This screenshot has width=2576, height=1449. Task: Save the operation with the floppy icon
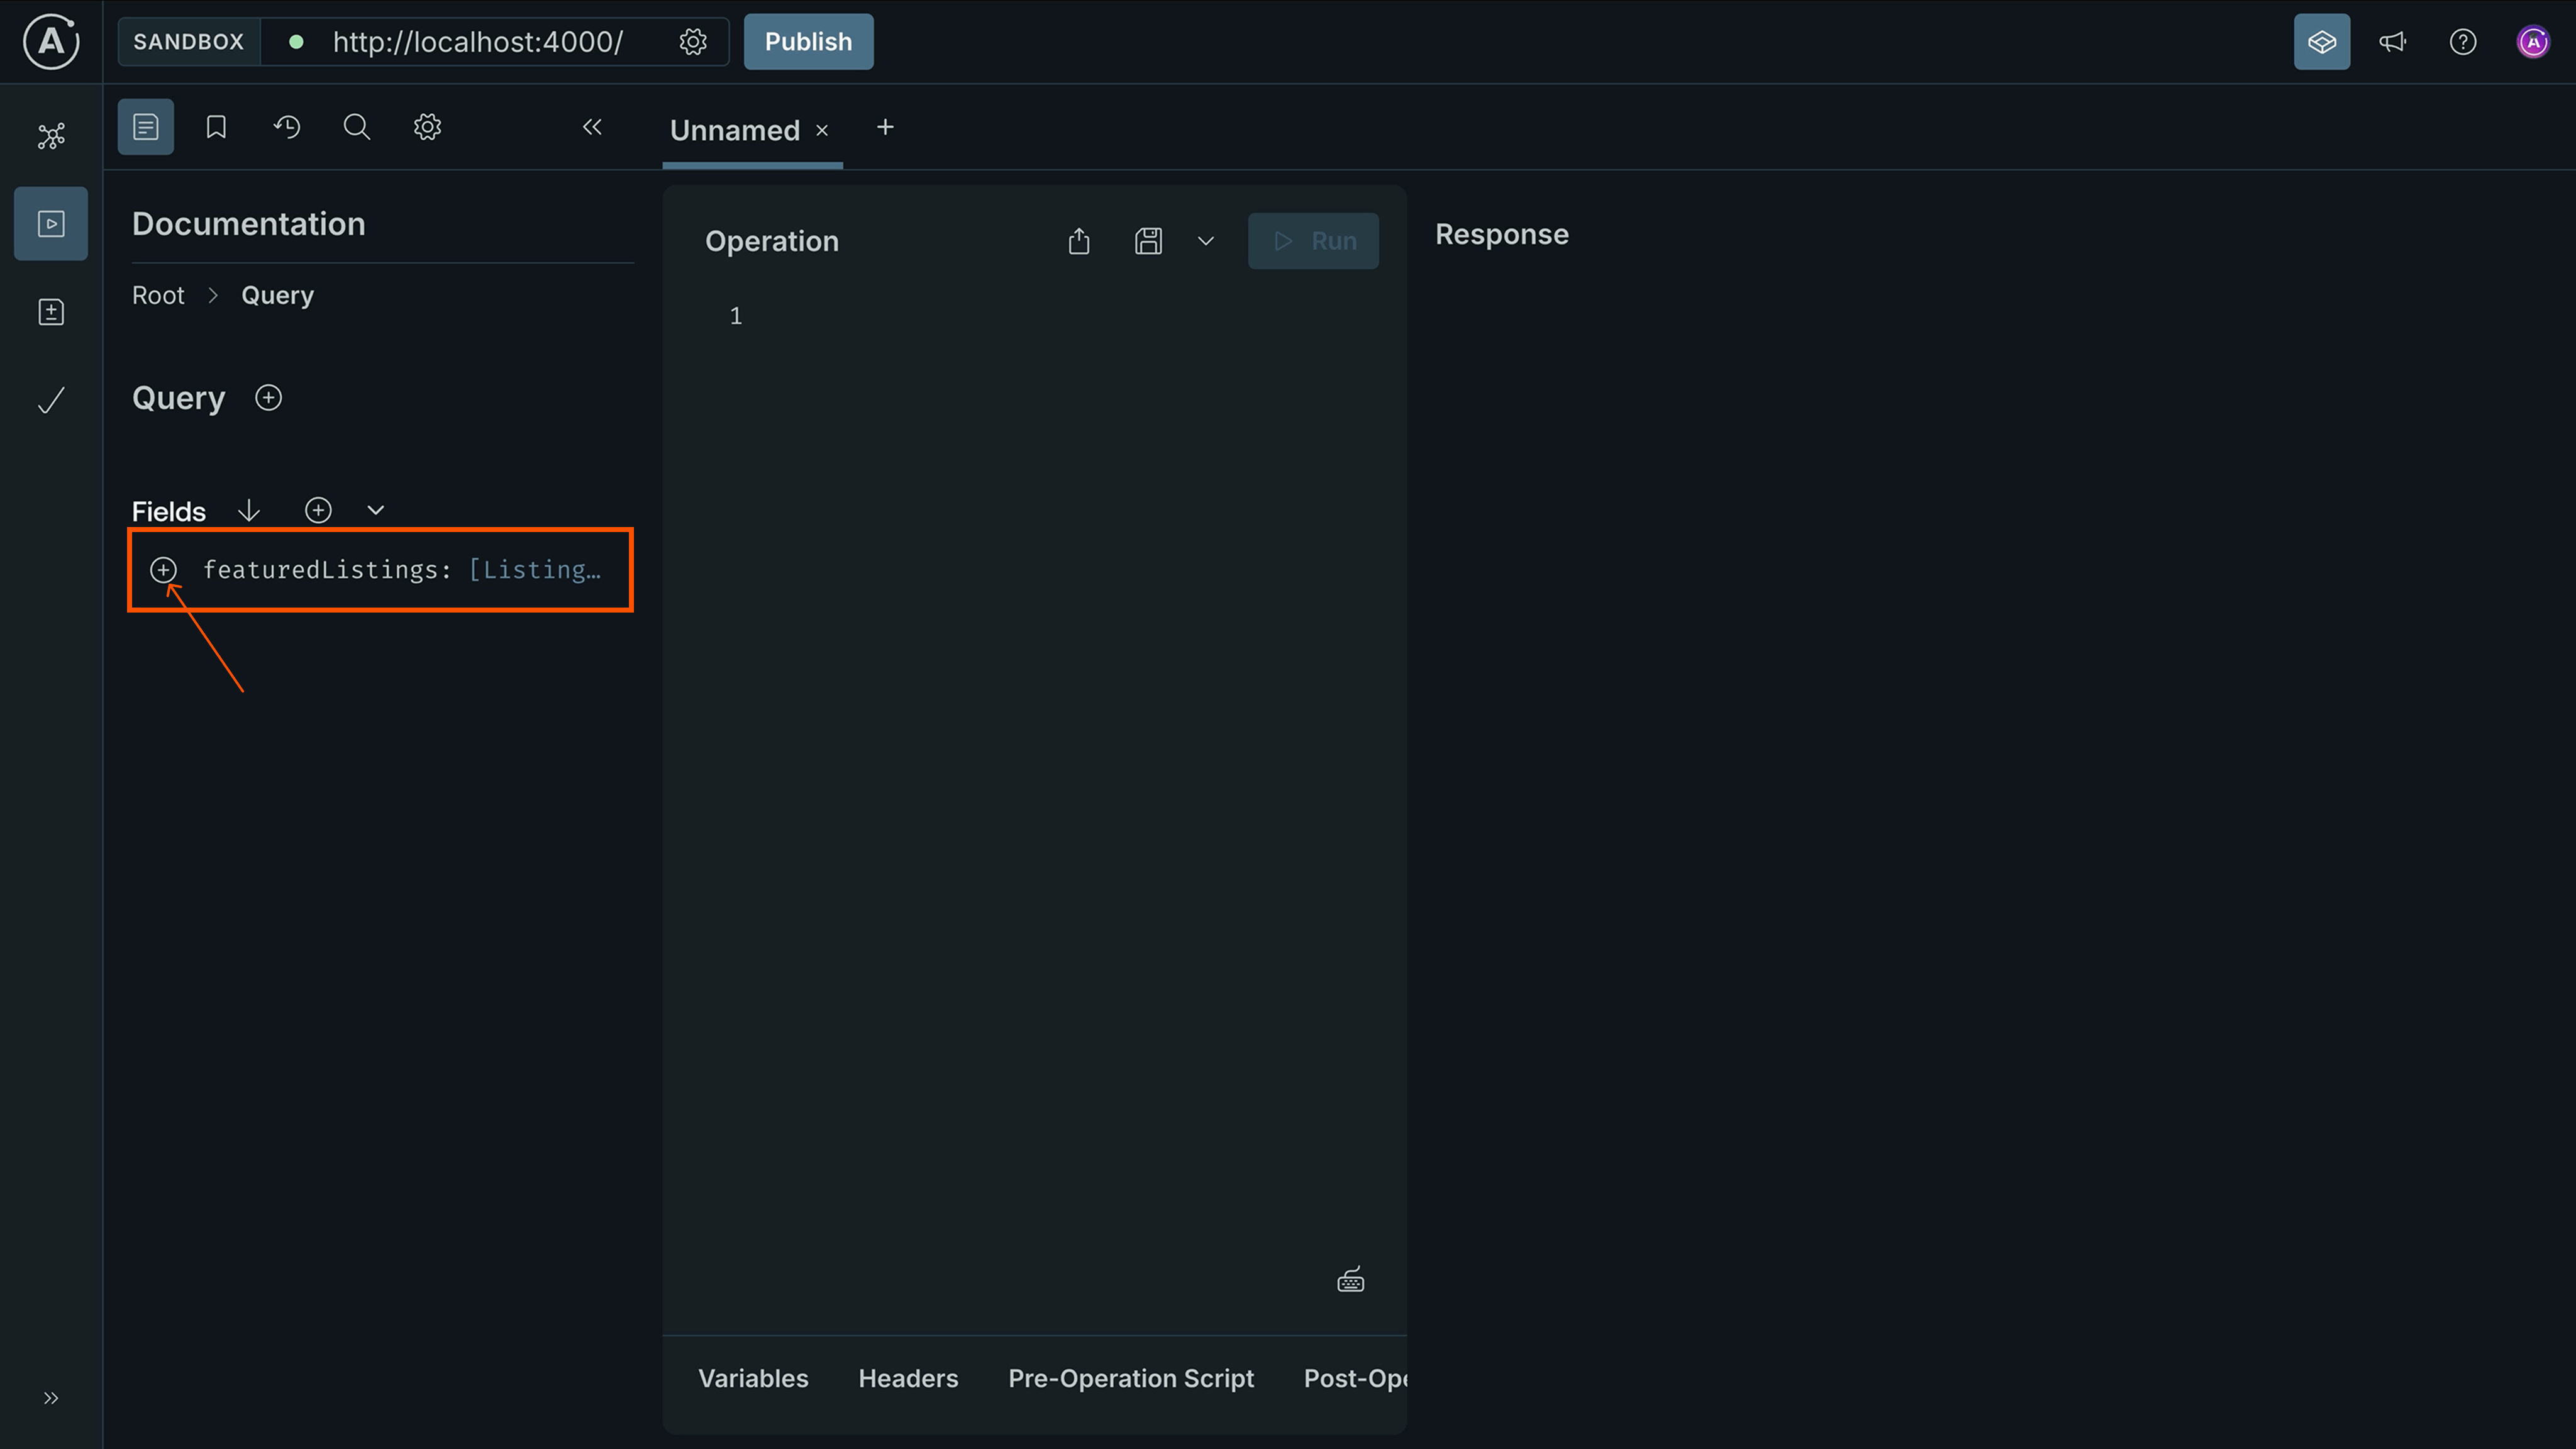[1147, 240]
